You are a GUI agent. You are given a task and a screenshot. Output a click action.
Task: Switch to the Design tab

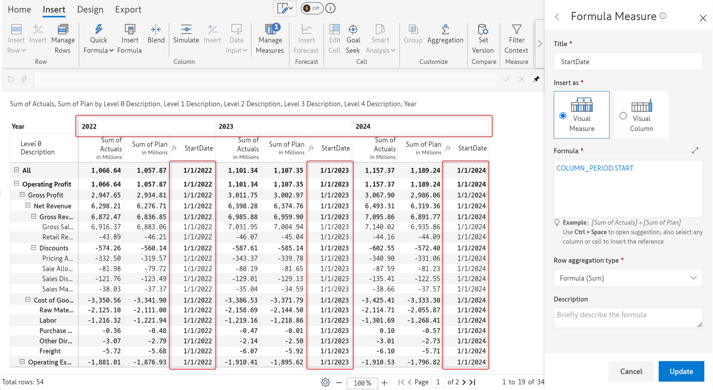coord(90,9)
